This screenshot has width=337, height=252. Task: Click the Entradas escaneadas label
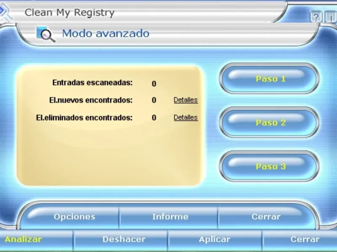tap(92, 82)
